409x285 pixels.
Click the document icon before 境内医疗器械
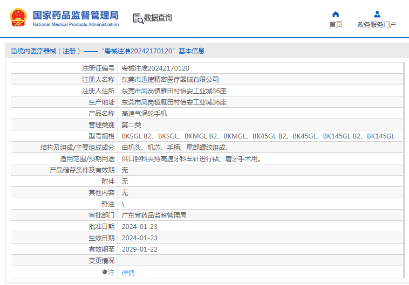tap(14, 51)
